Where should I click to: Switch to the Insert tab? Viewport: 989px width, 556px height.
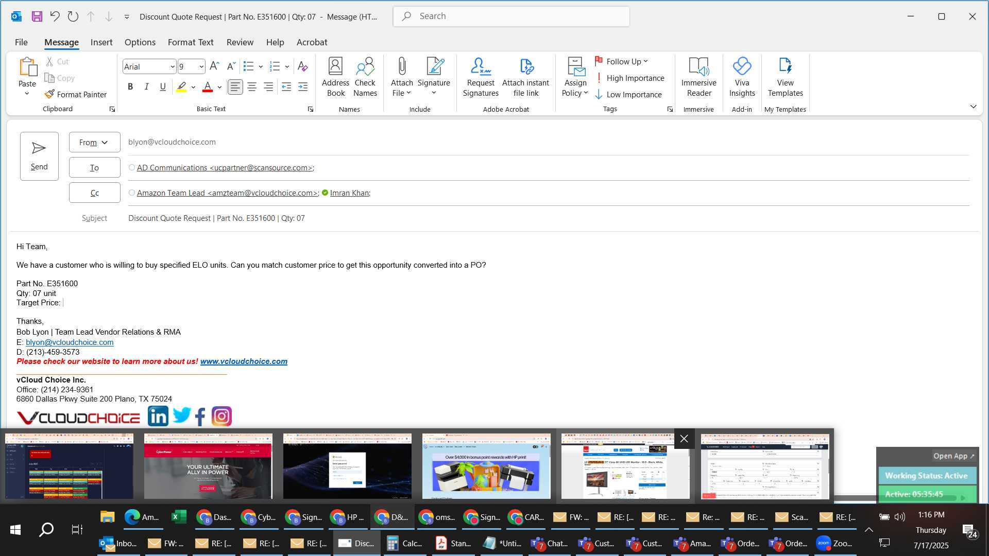[101, 42]
